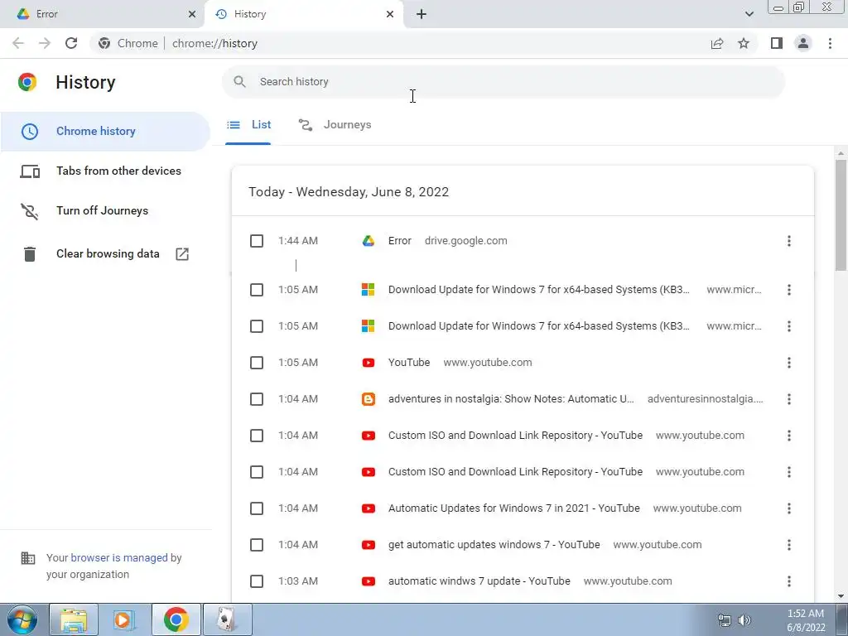Close the History tab
Image resolution: width=848 pixels, height=636 pixels.
390,14
